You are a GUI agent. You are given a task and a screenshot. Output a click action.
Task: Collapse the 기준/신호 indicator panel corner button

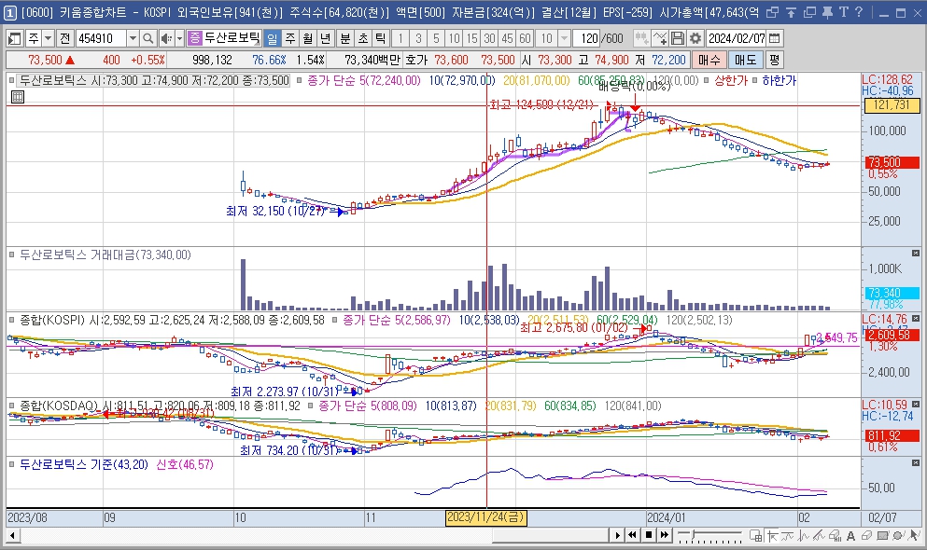pos(916,462)
